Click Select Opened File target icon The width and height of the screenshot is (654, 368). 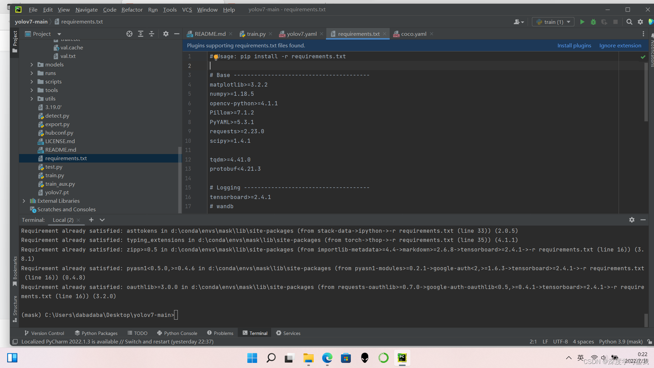coord(129,34)
